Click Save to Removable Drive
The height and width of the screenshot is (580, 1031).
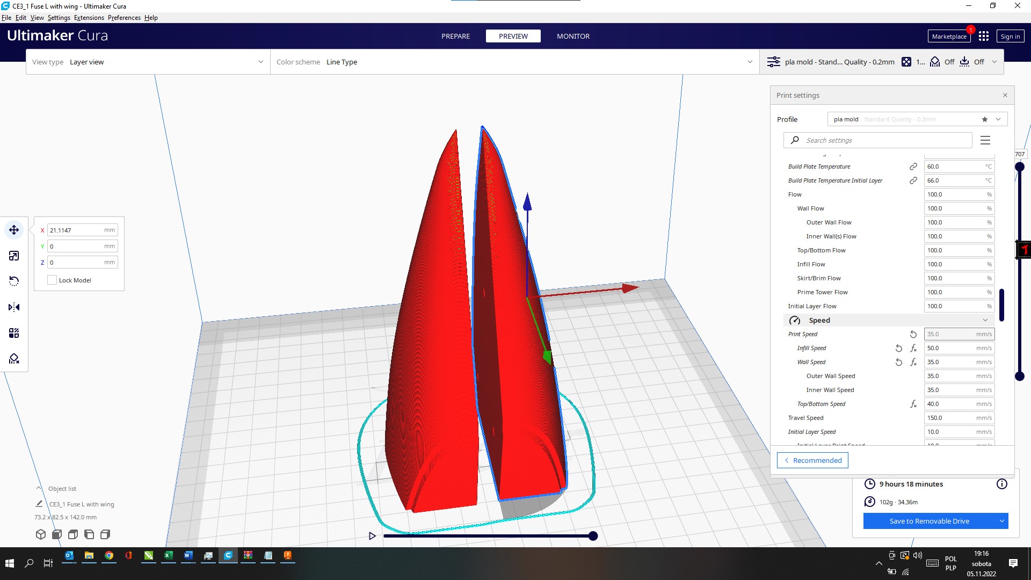929,521
